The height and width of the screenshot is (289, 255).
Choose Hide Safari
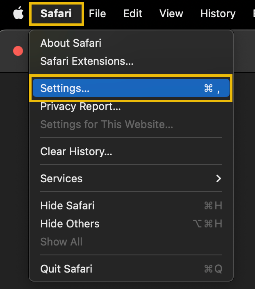click(x=67, y=205)
